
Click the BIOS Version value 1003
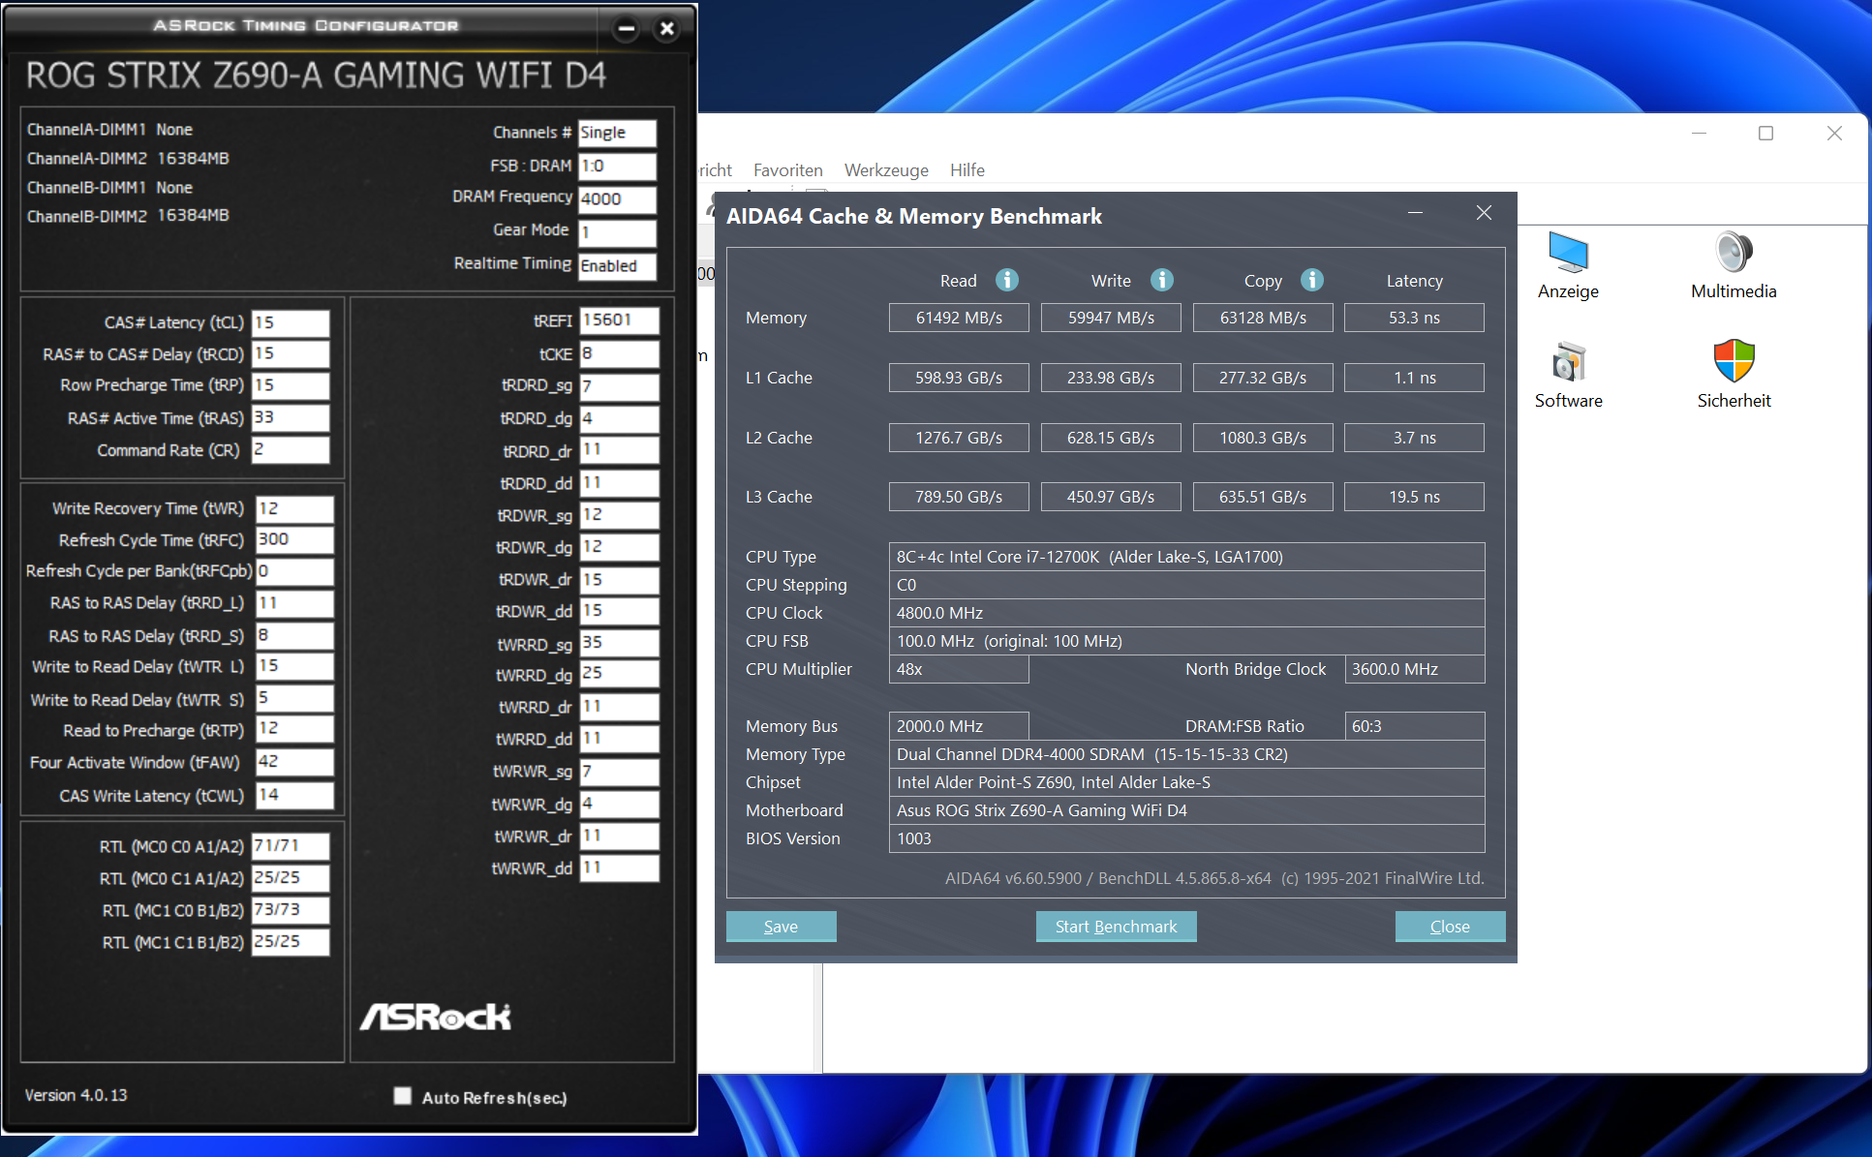pyautogui.click(x=1186, y=838)
